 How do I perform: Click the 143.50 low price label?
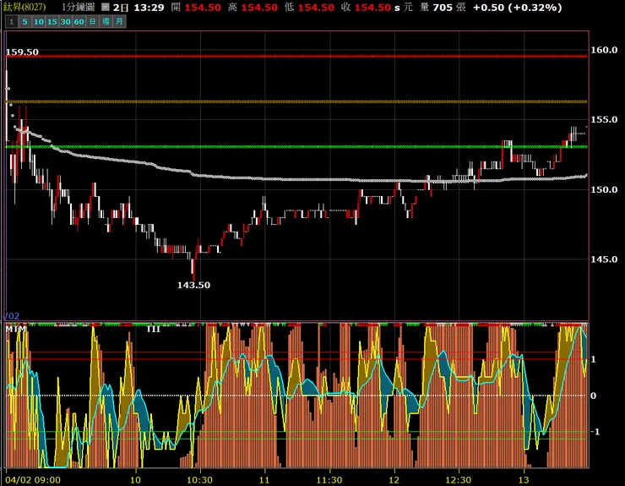pos(193,285)
